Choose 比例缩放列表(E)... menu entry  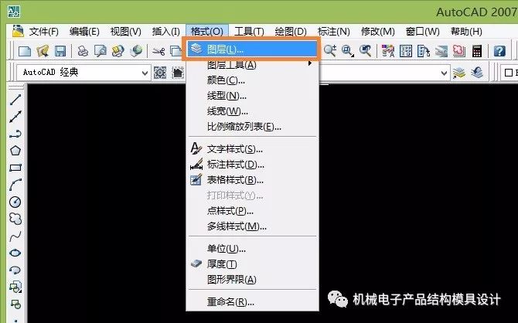pos(253,127)
